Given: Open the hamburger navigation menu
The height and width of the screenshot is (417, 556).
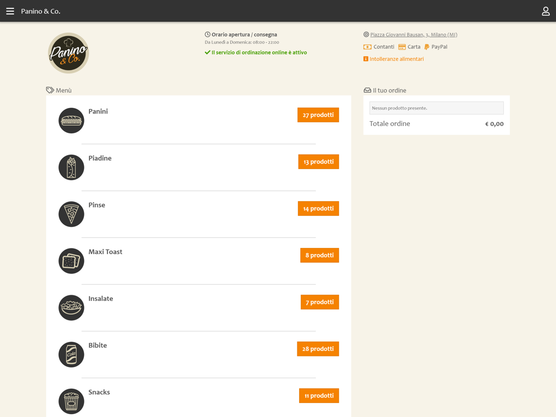Looking at the screenshot, I should pyautogui.click(x=10, y=11).
